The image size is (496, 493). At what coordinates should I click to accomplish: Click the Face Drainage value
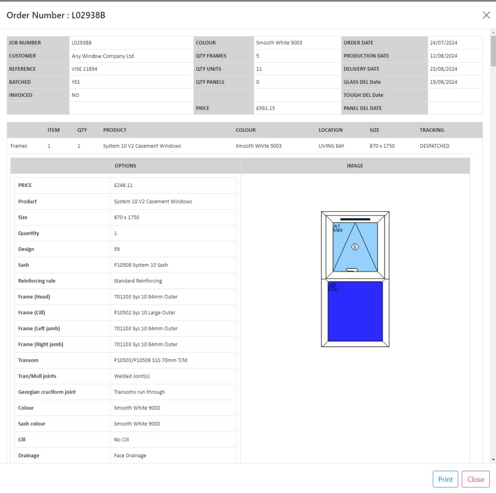click(130, 455)
